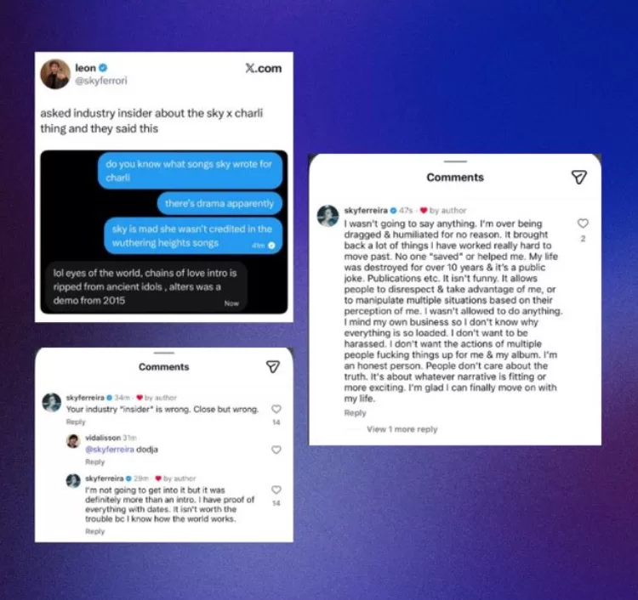Reply to vidalisson's comment
638x600 pixels.
[x=94, y=462]
